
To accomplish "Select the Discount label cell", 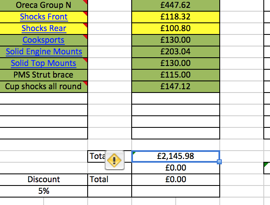I will (x=44, y=179).
